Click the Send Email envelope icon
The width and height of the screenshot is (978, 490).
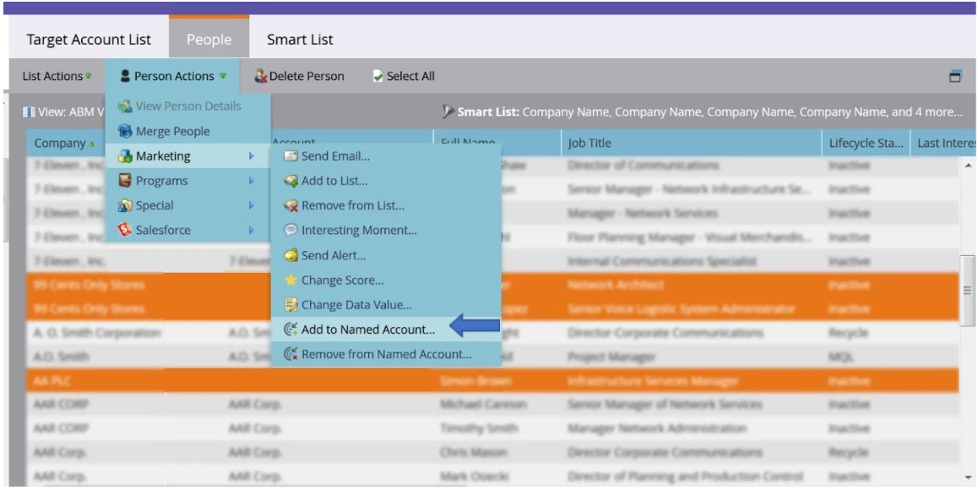(x=291, y=156)
